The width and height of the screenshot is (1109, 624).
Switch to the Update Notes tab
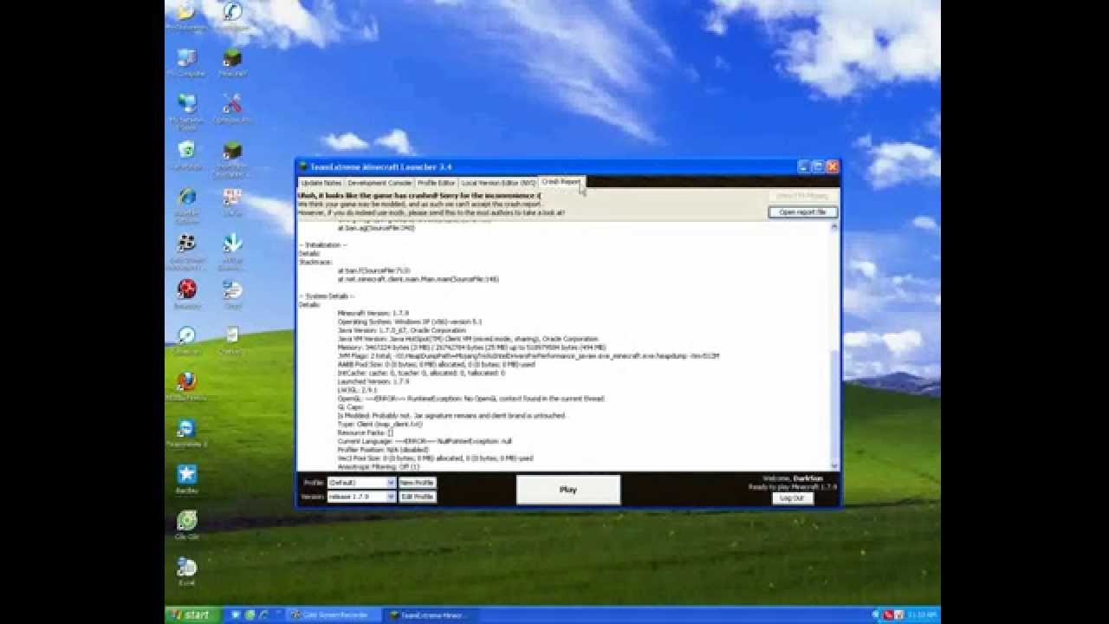coord(321,183)
